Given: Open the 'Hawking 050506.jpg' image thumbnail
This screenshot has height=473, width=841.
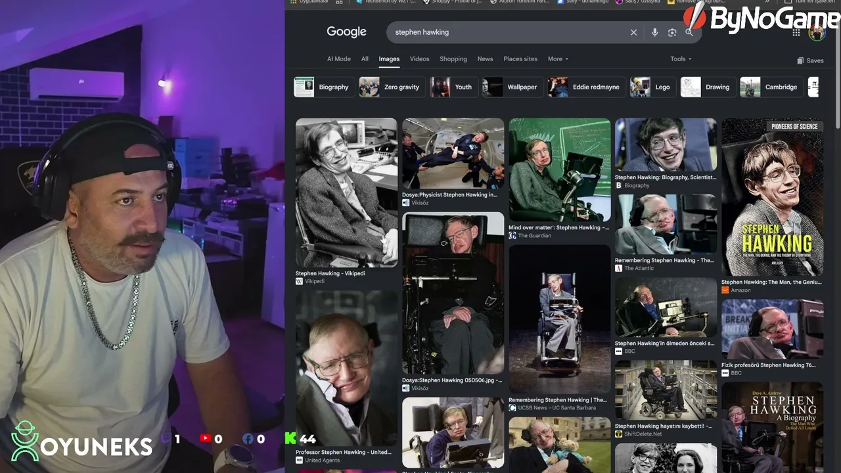Looking at the screenshot, I should click(x=453, y=293).
